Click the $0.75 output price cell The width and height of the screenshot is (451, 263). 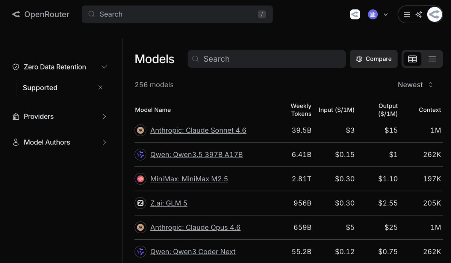tap(388, 252)
